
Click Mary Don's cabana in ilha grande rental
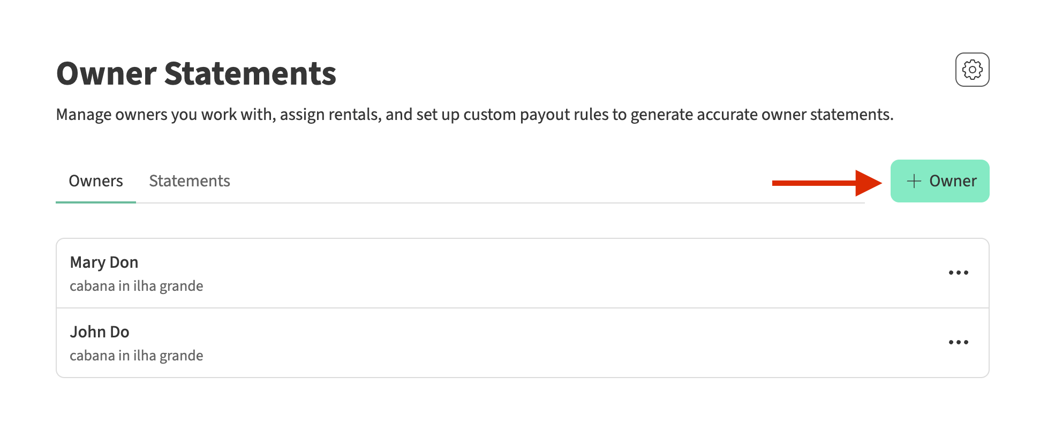tap(136, 286)
